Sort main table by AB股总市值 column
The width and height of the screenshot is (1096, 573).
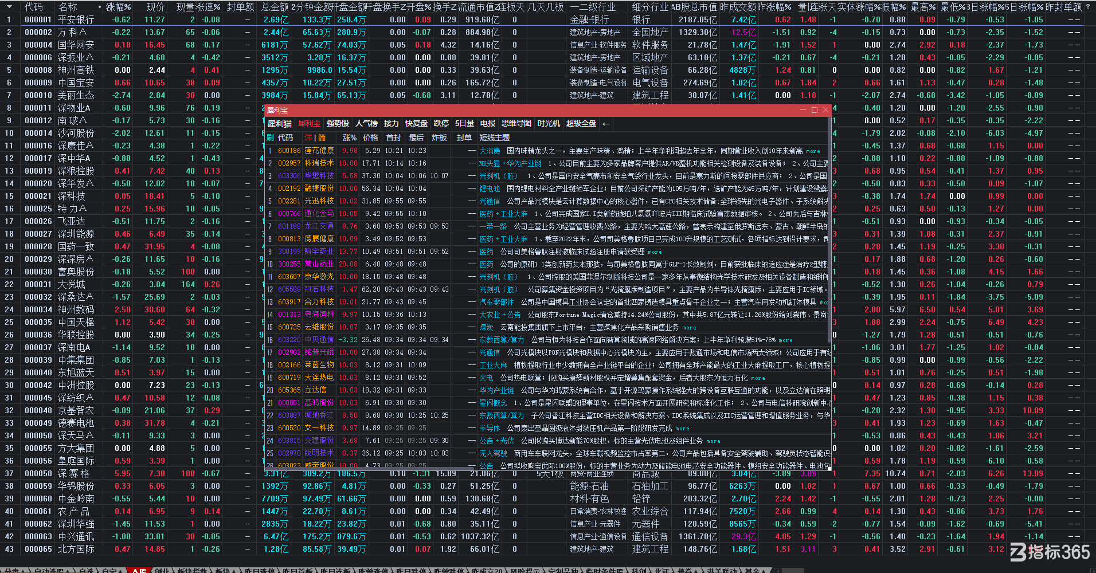pyautogui.click(x=694, y=7)
